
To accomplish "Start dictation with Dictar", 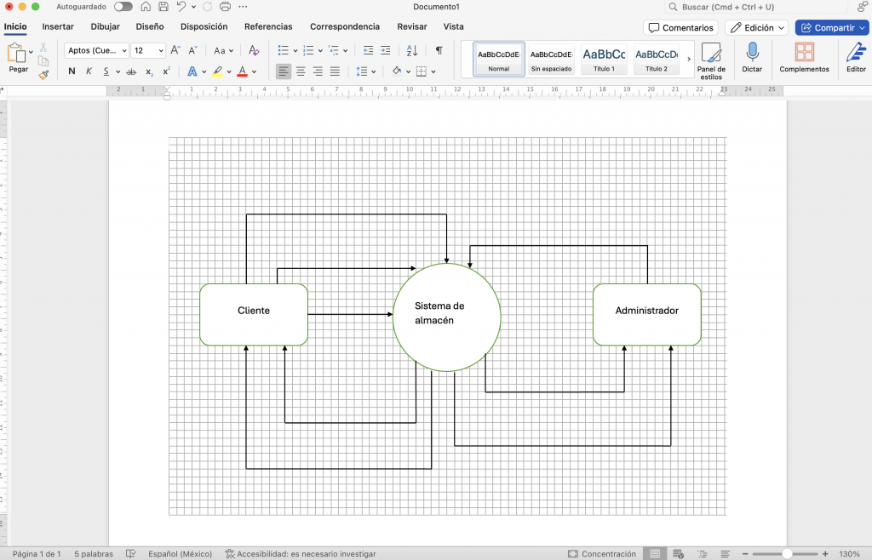I will click(x=752, y=57).
